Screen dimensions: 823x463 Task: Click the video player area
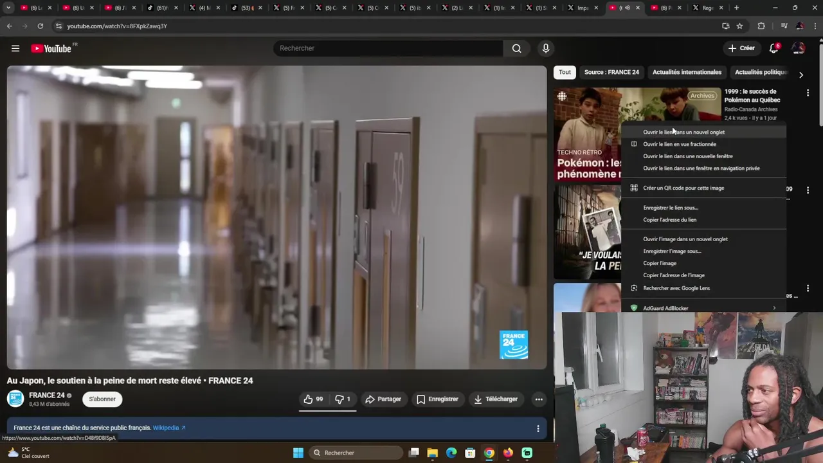(277, 217)
